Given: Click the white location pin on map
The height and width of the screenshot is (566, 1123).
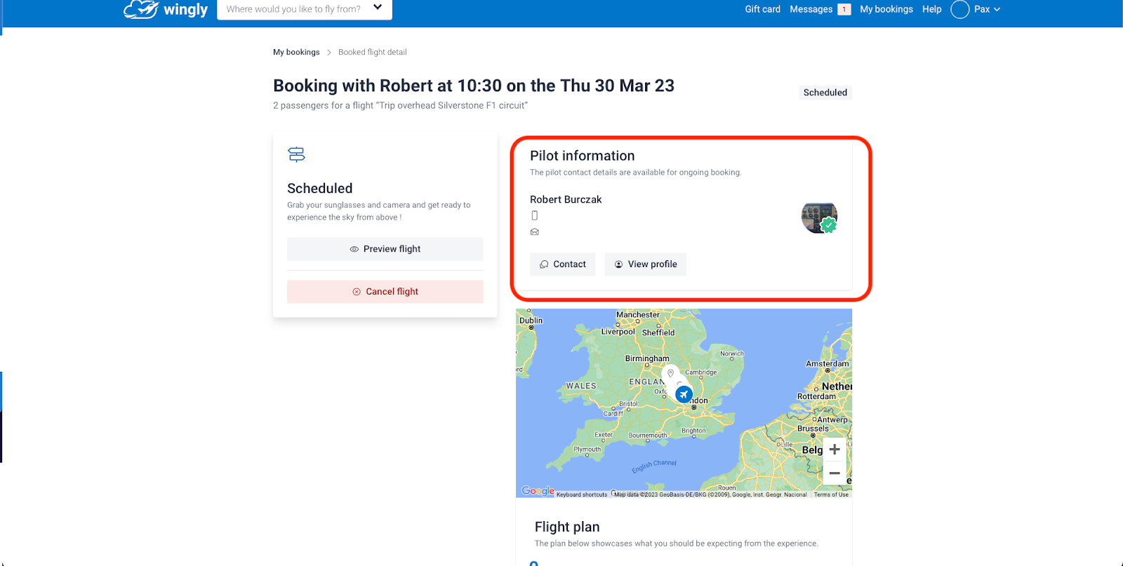Looking at the screenshot, I should click(x=670, y=373).
